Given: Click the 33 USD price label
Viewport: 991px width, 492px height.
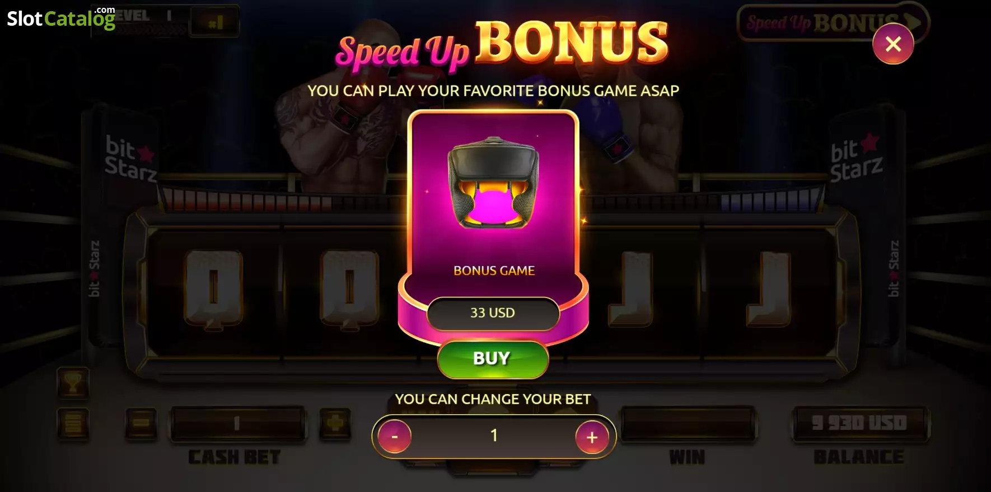Looking at the screenshot, I should [493, 313].
